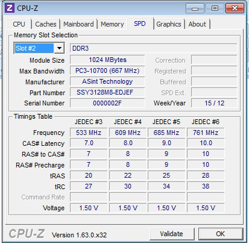Click the empty SPD Ext. field
Viewport: 249px width, 244px height.
[x=214, y=92]
